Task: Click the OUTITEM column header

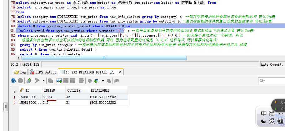Action: click(77, 90)
